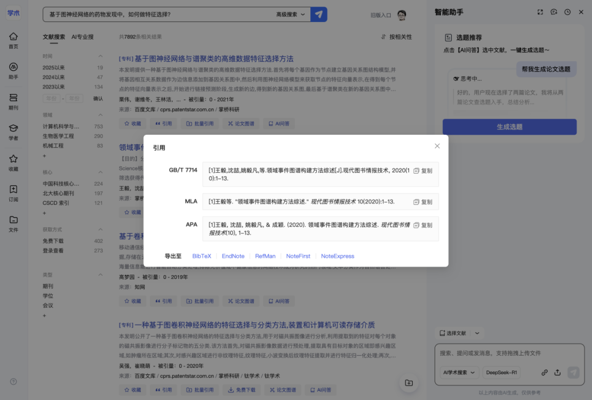Open the 高级搜索 dropdown
Image resolution: width=592 pixels, height=400 pixels.
pyautogui.click(x=291, y=14)
